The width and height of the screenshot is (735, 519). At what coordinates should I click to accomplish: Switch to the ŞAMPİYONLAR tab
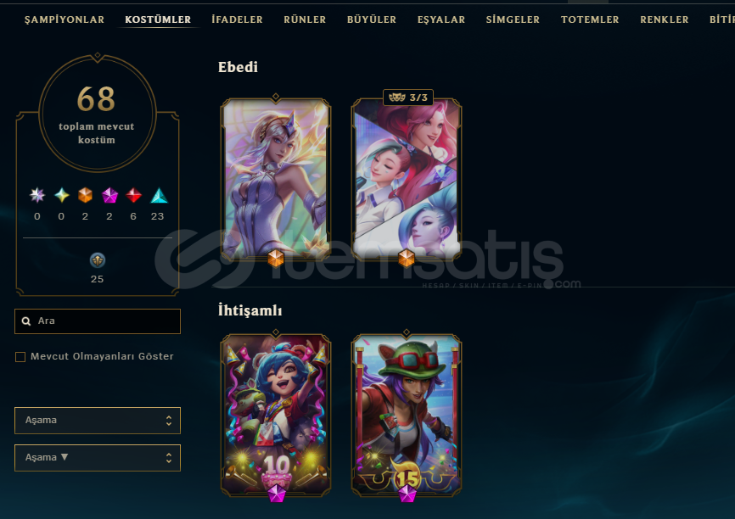[65, 20]
